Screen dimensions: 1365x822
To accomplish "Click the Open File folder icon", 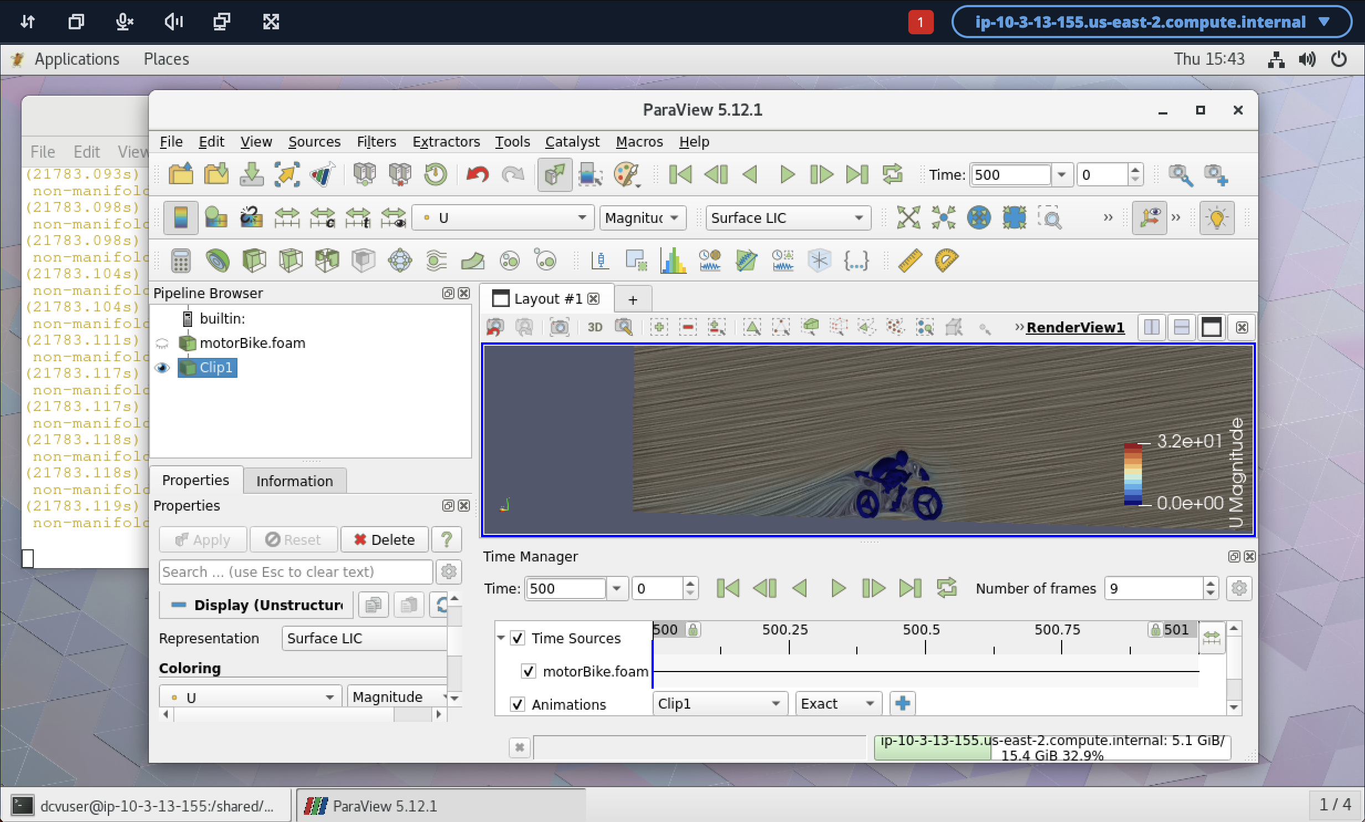I will [180, 175].
